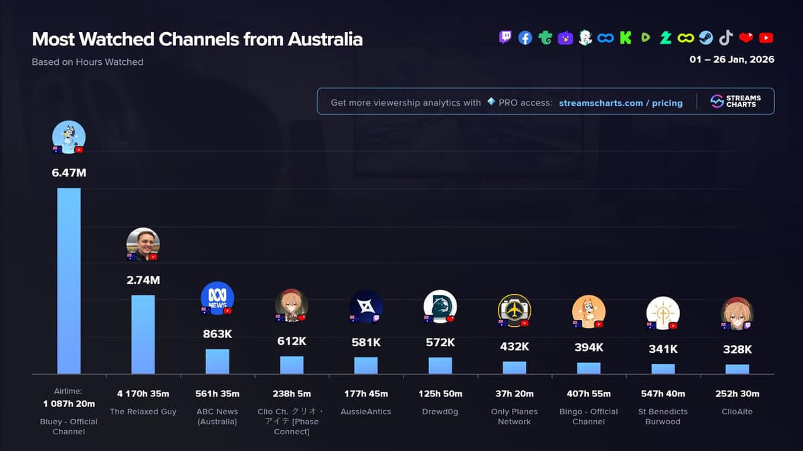Screen dimensions: 803x451
Task: Click the date range 01 – 26 Jan, 2026
Action: (x=731, y=59)
